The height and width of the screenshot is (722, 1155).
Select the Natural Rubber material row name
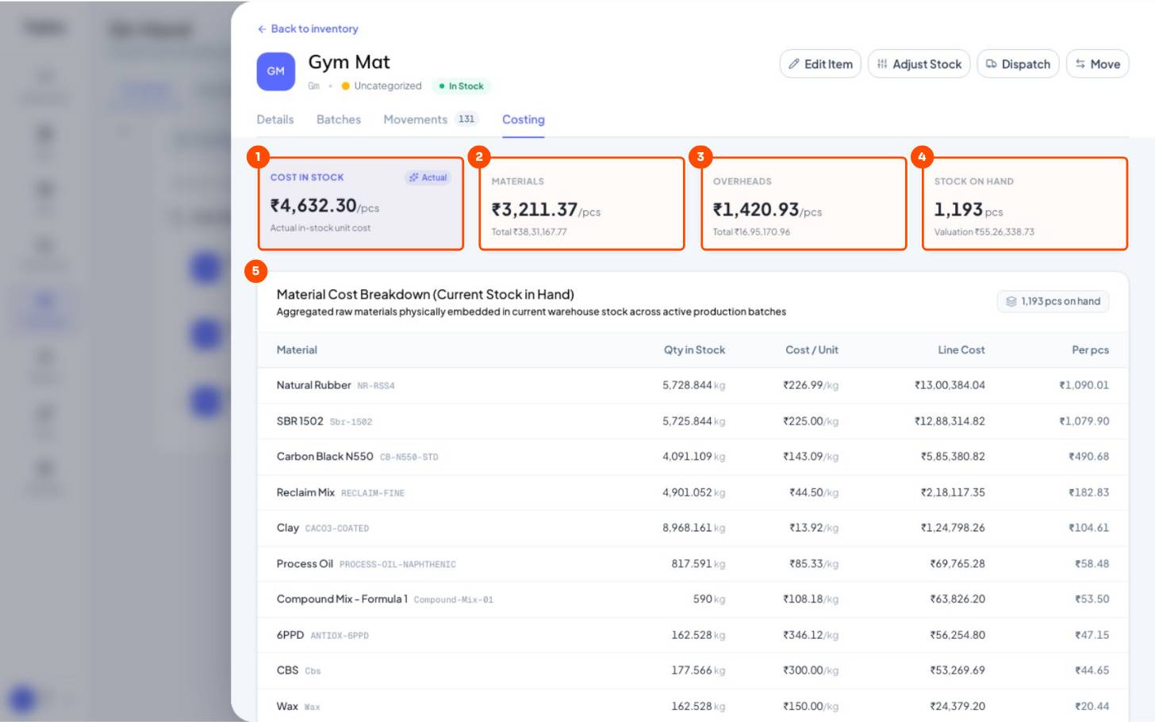(313, 385)
